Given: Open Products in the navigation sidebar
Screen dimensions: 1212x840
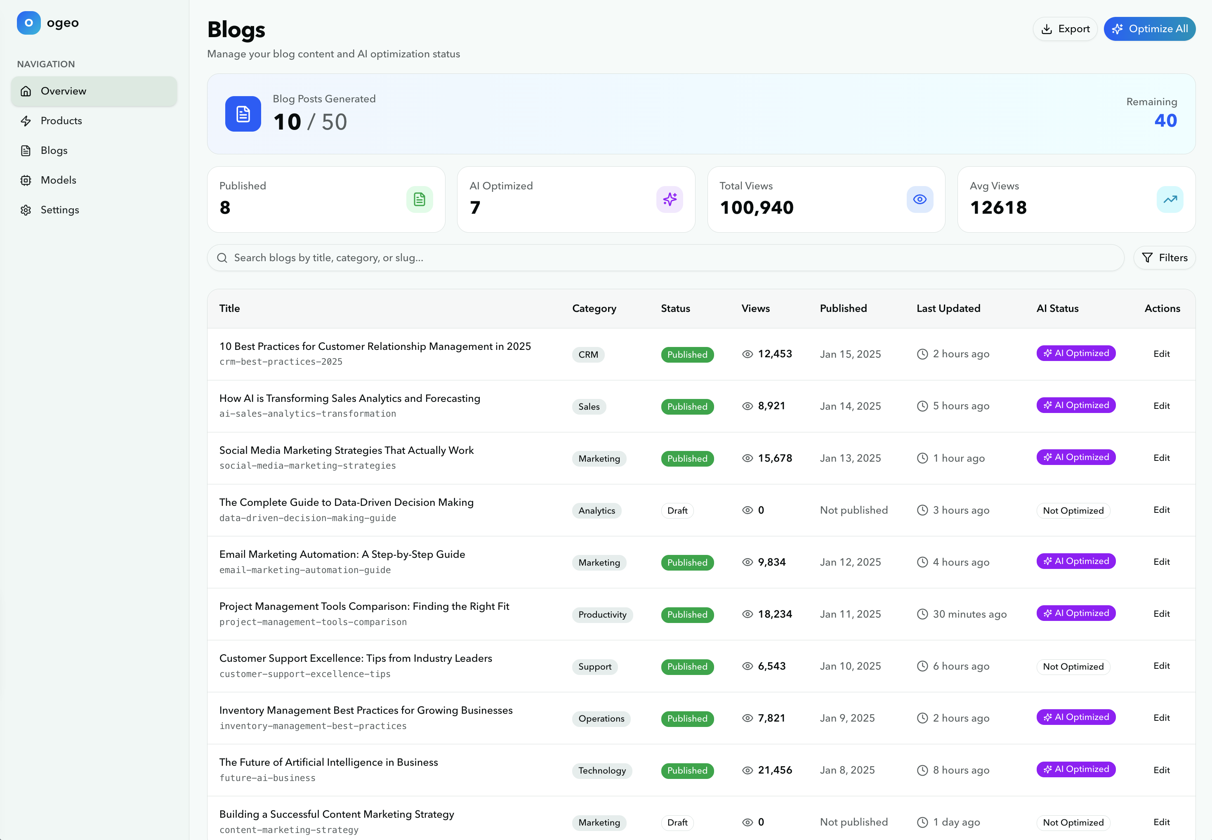Looking at the screenshot, I should 61,120.
